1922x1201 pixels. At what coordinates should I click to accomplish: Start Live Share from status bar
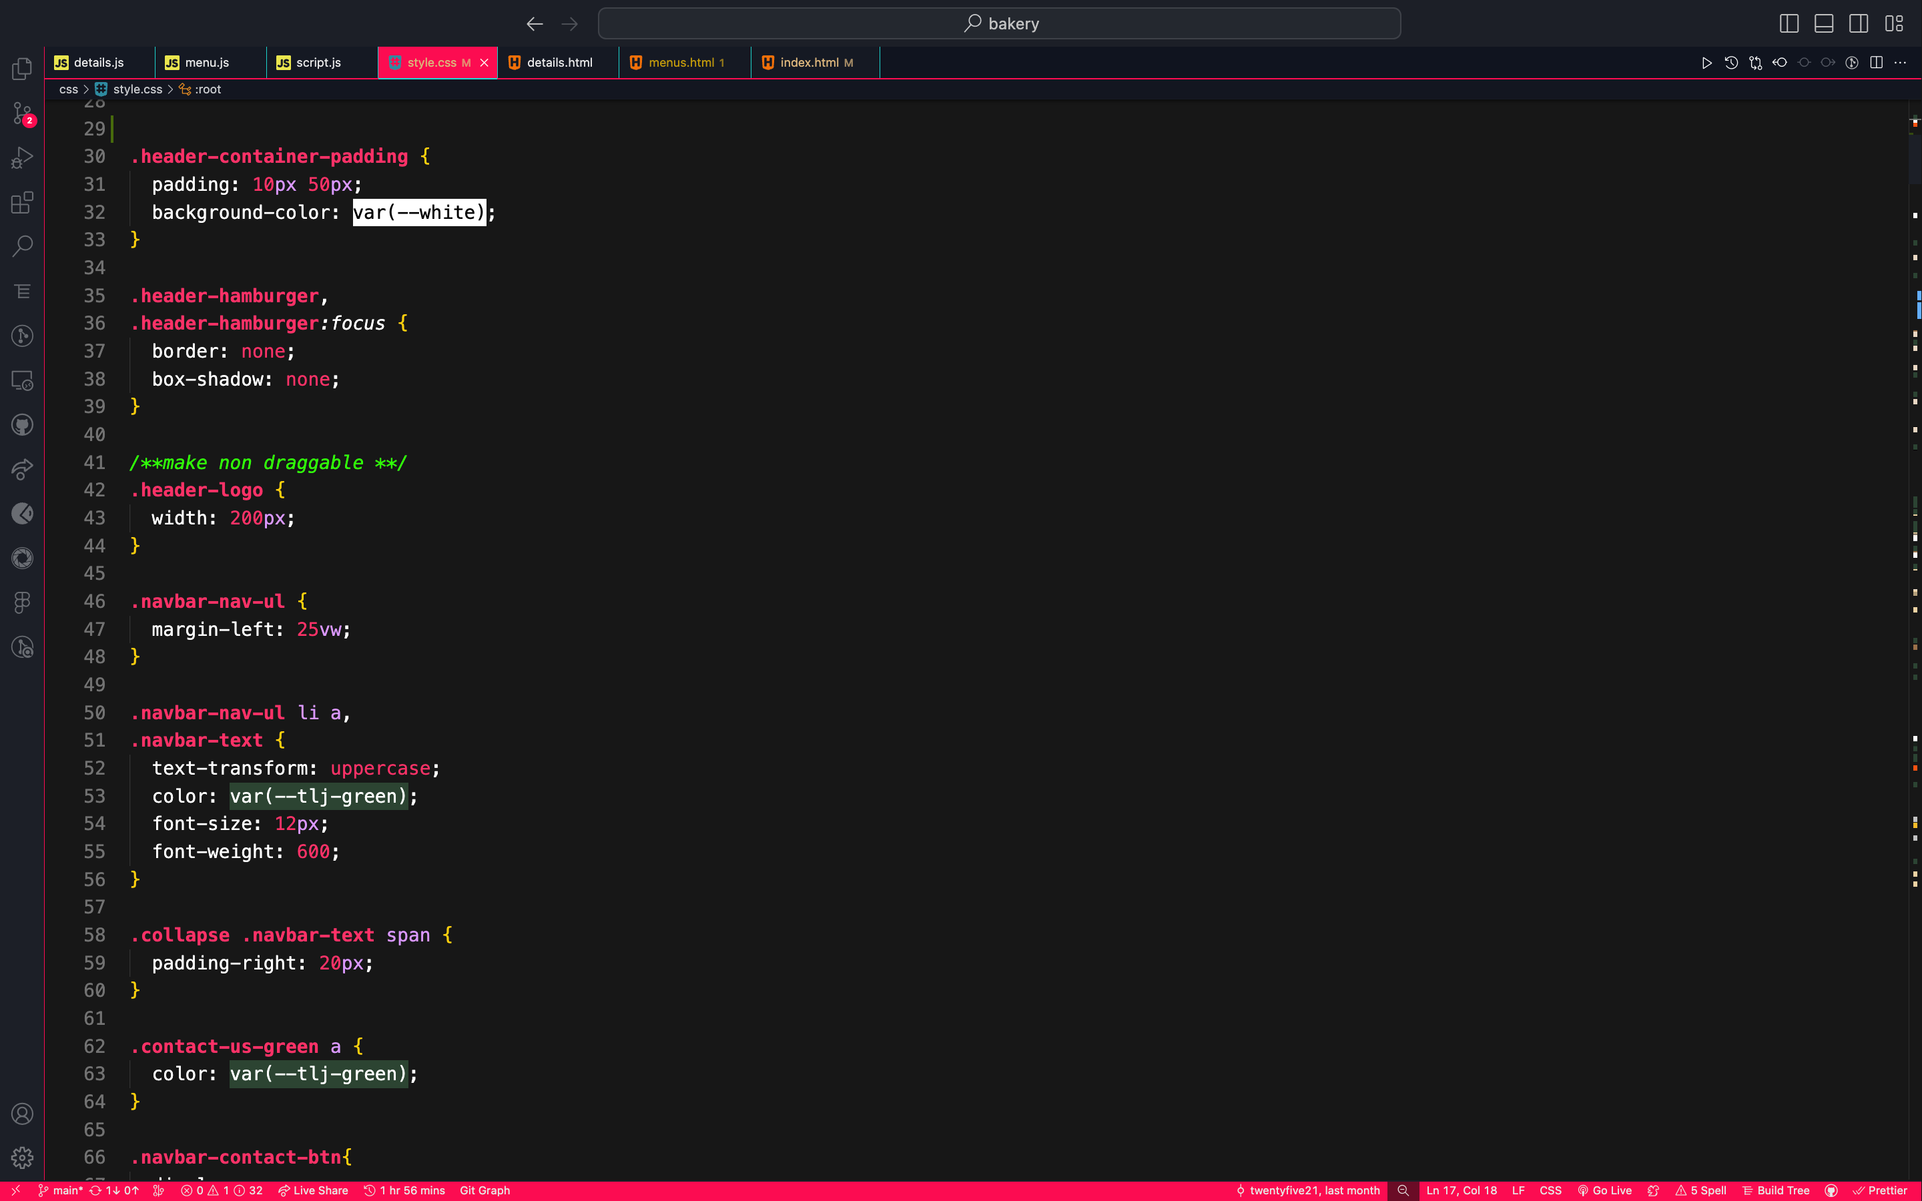click(x=313, y=1191)
